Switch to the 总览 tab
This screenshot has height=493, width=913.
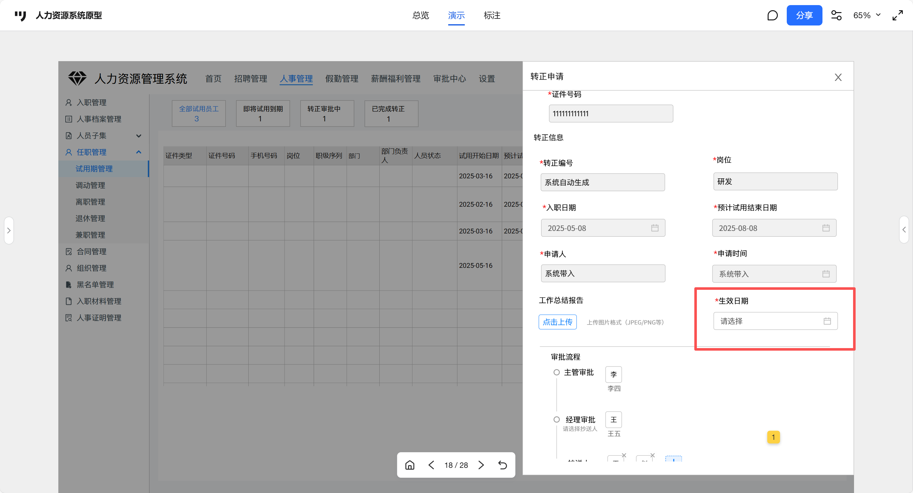[x=420, y=15]
